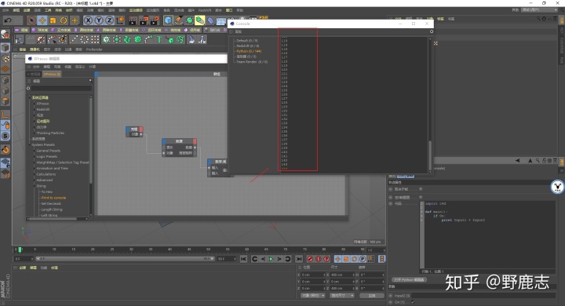Click Input2 value field
Image resolution: width=565 pixels, height=306 pixels.
pos(483,296)
